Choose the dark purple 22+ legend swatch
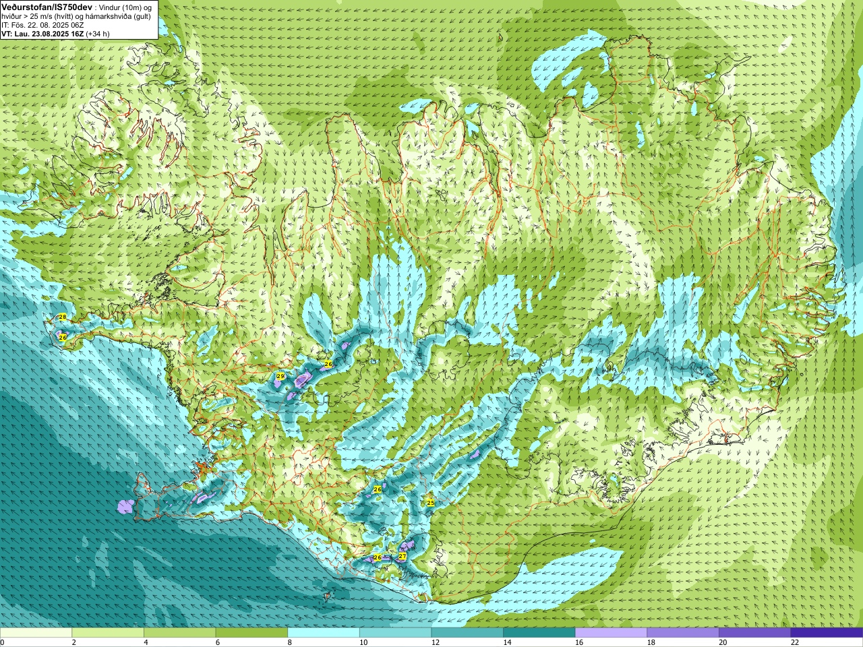 click(827, 633)
